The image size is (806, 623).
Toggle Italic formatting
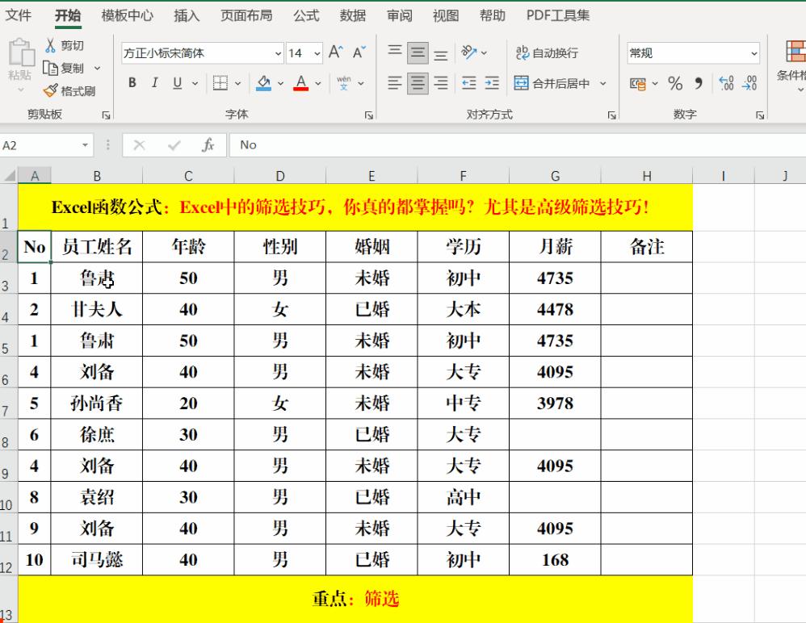coord(153,83)
